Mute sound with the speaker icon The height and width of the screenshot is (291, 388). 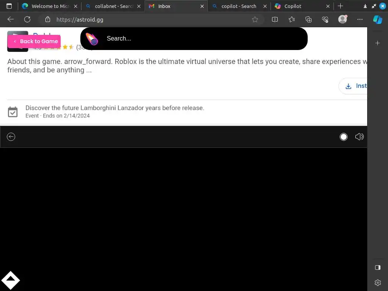click(x=359, y=137)
